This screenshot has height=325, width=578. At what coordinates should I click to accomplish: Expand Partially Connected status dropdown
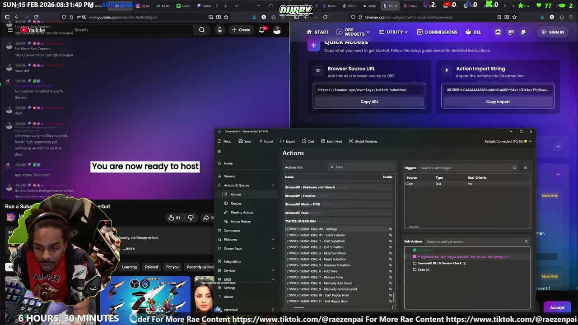(x=530, y=141)
